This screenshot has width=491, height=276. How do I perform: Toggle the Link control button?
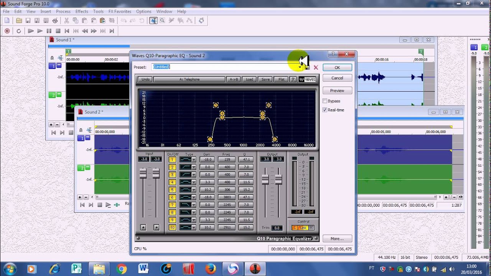[x=303, y=228]
